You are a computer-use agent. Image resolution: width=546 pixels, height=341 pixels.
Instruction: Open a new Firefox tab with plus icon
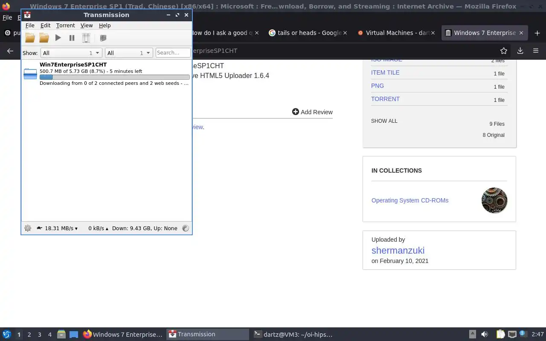tap(537, 33)
